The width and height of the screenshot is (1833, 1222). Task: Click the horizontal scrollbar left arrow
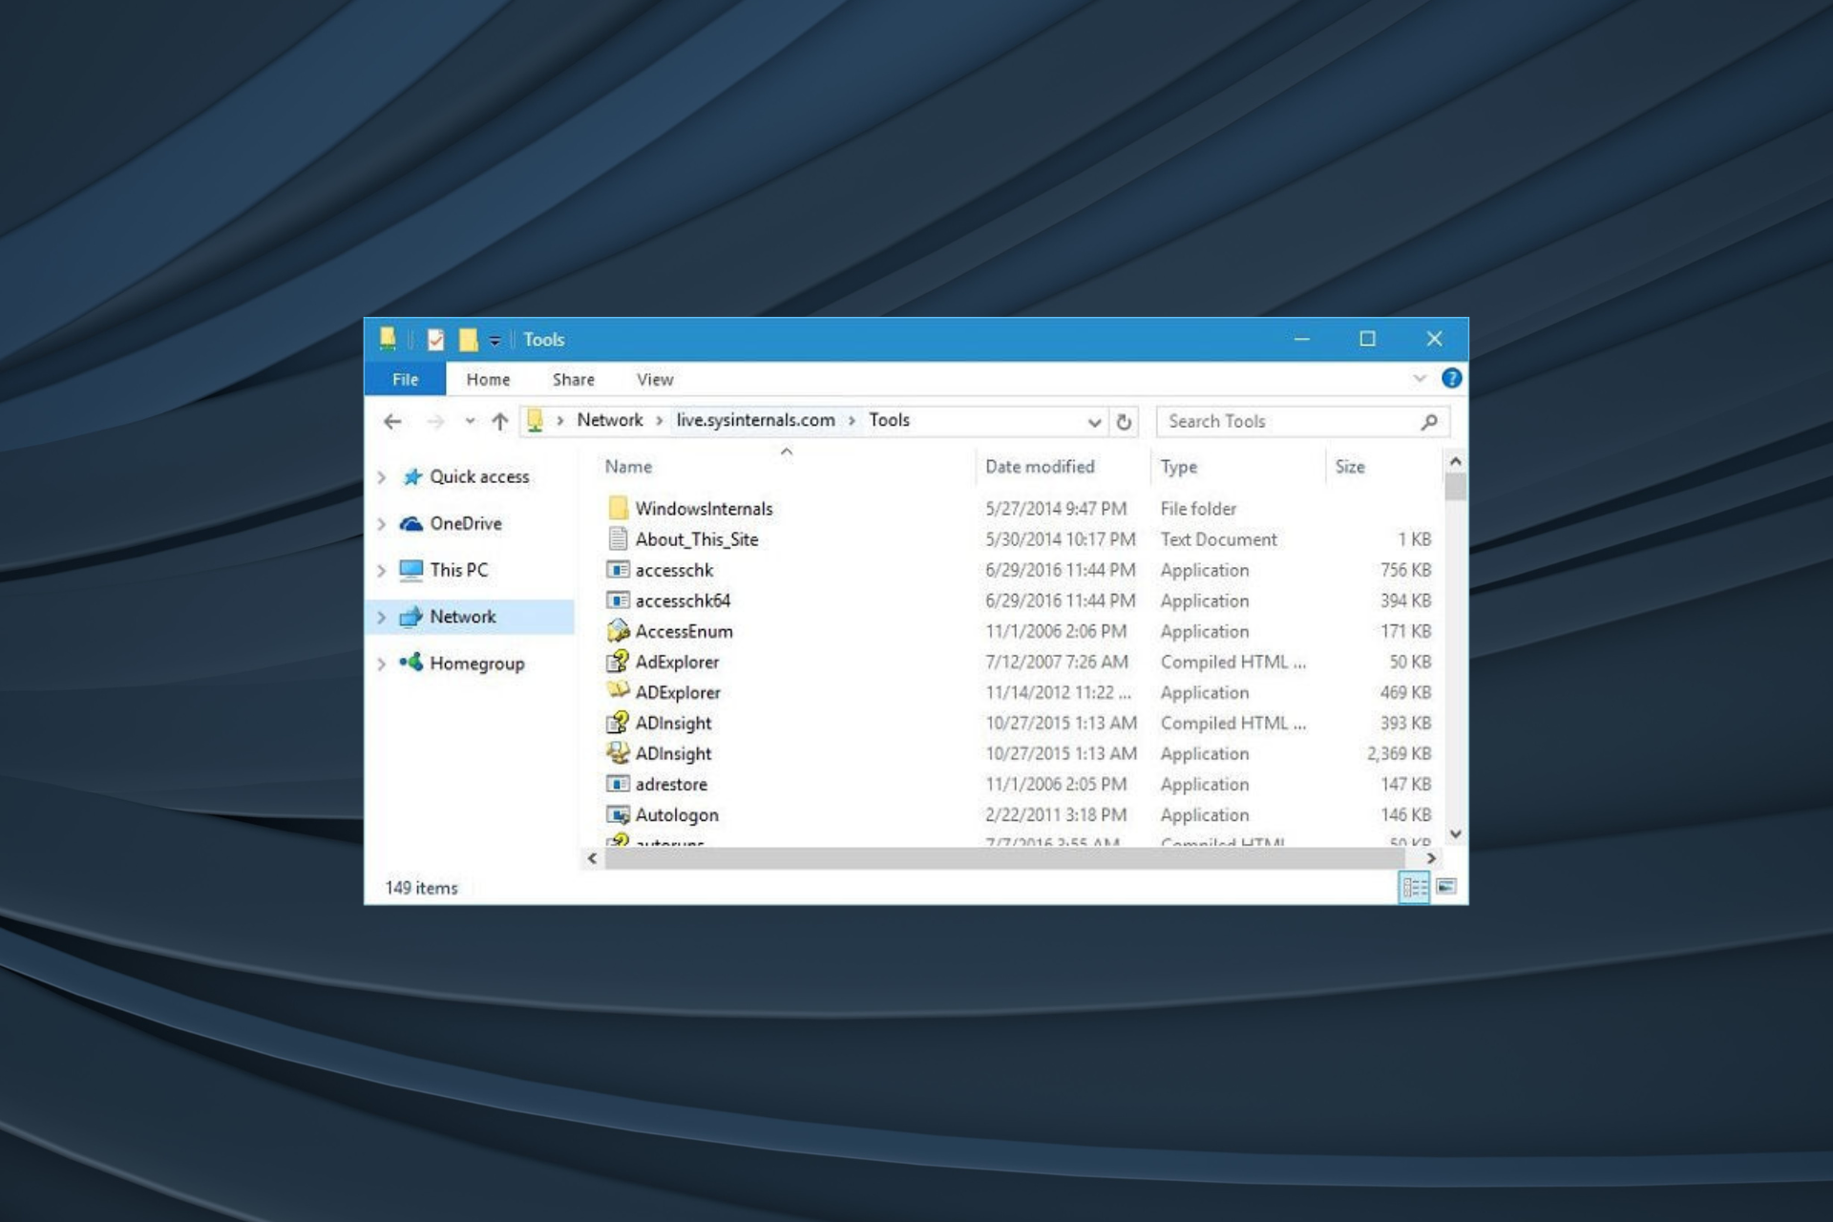click(x=592, y=858)
